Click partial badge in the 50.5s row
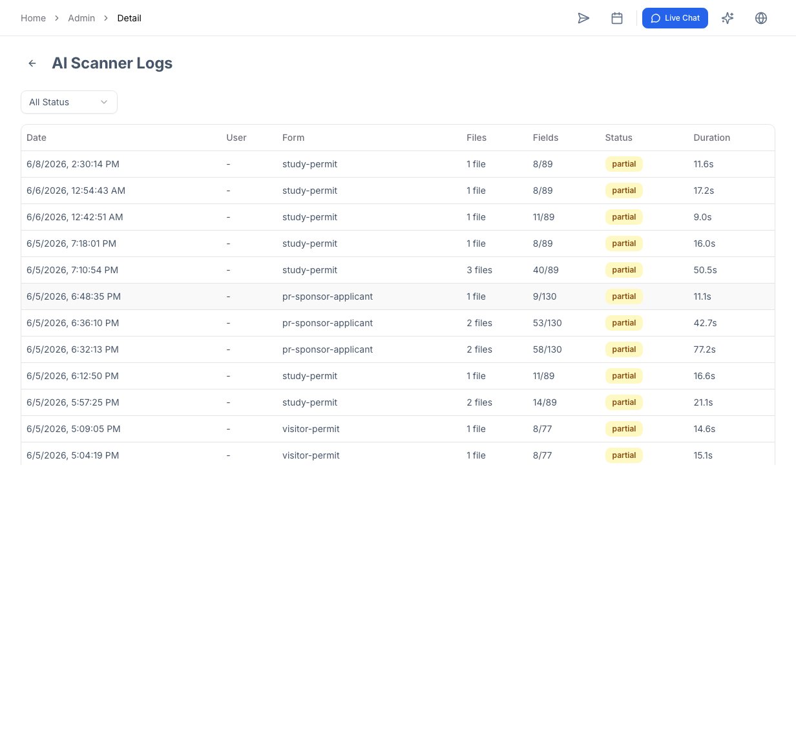 click(x=624, y=270)
